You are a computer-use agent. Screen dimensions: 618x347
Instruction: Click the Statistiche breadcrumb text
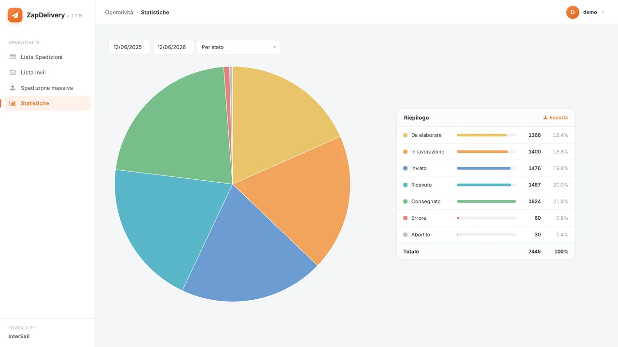coord(155,13)
